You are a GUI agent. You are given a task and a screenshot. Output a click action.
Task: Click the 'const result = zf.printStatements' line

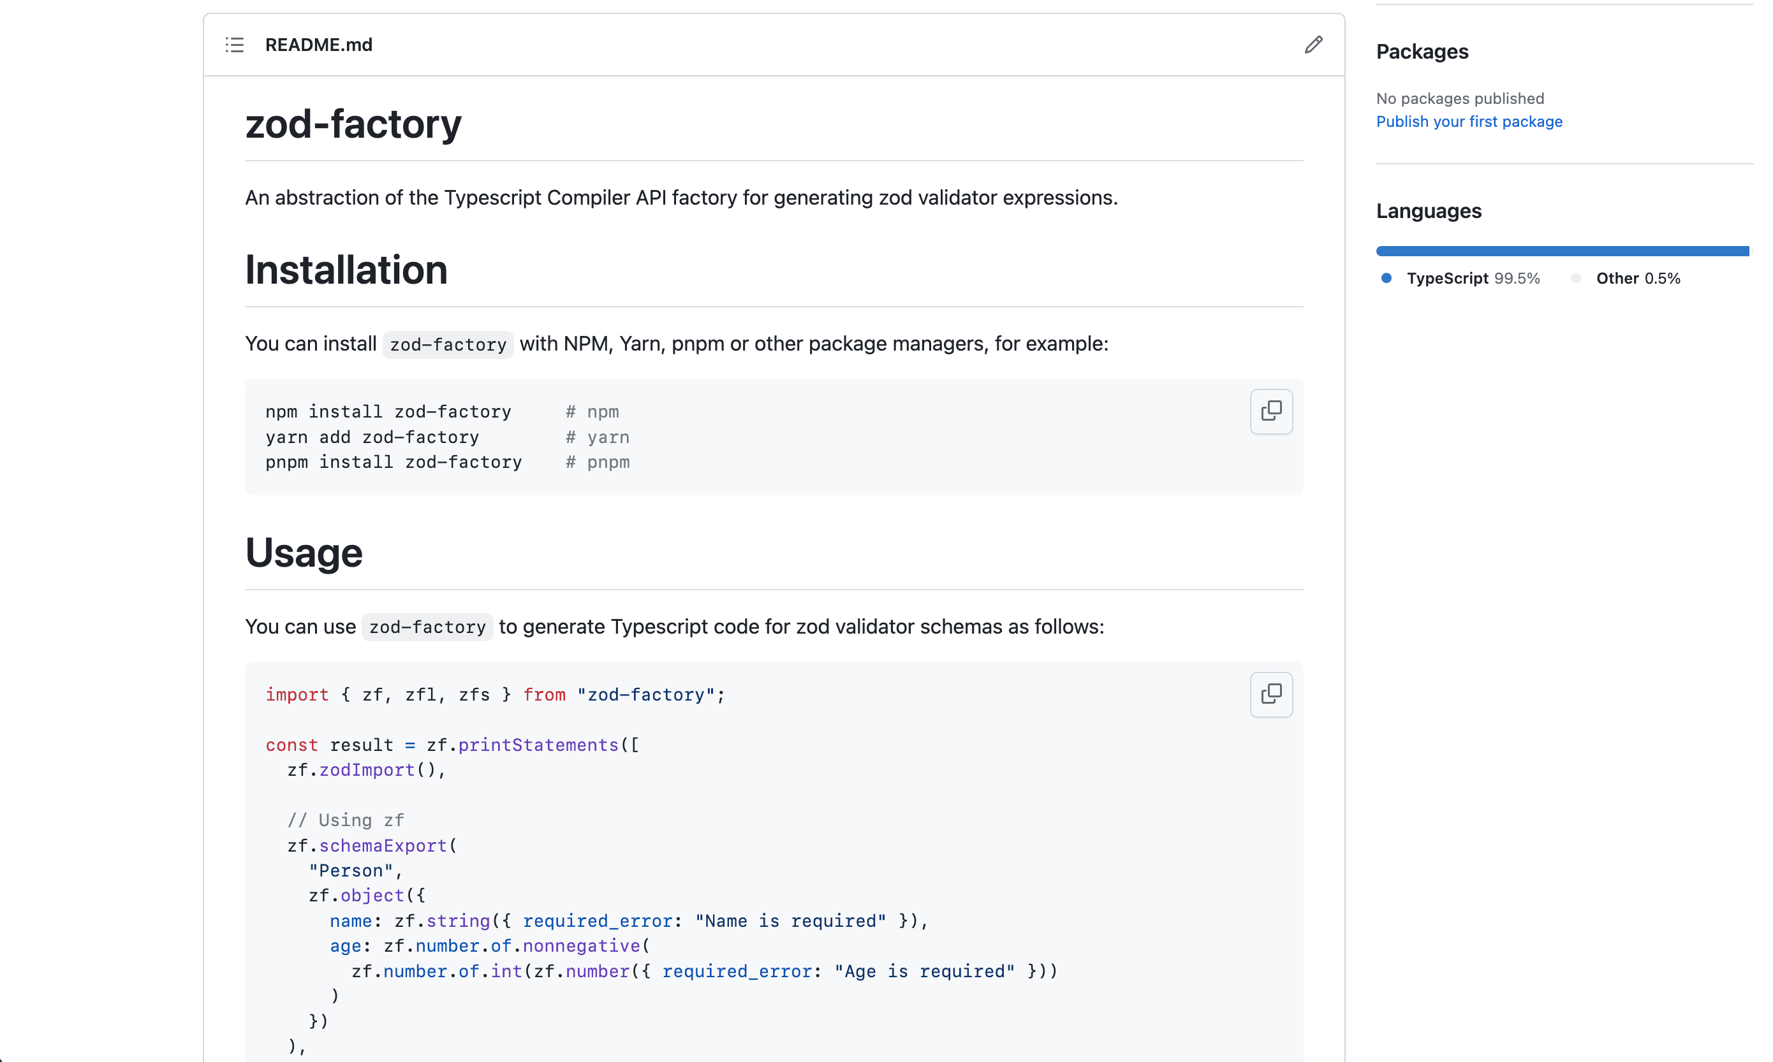(452, 745)
